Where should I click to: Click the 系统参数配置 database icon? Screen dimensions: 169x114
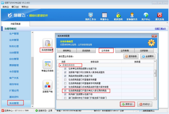coord(48,43)
